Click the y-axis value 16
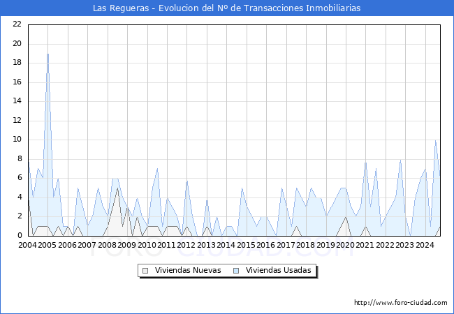 click(x=17, y=82)
